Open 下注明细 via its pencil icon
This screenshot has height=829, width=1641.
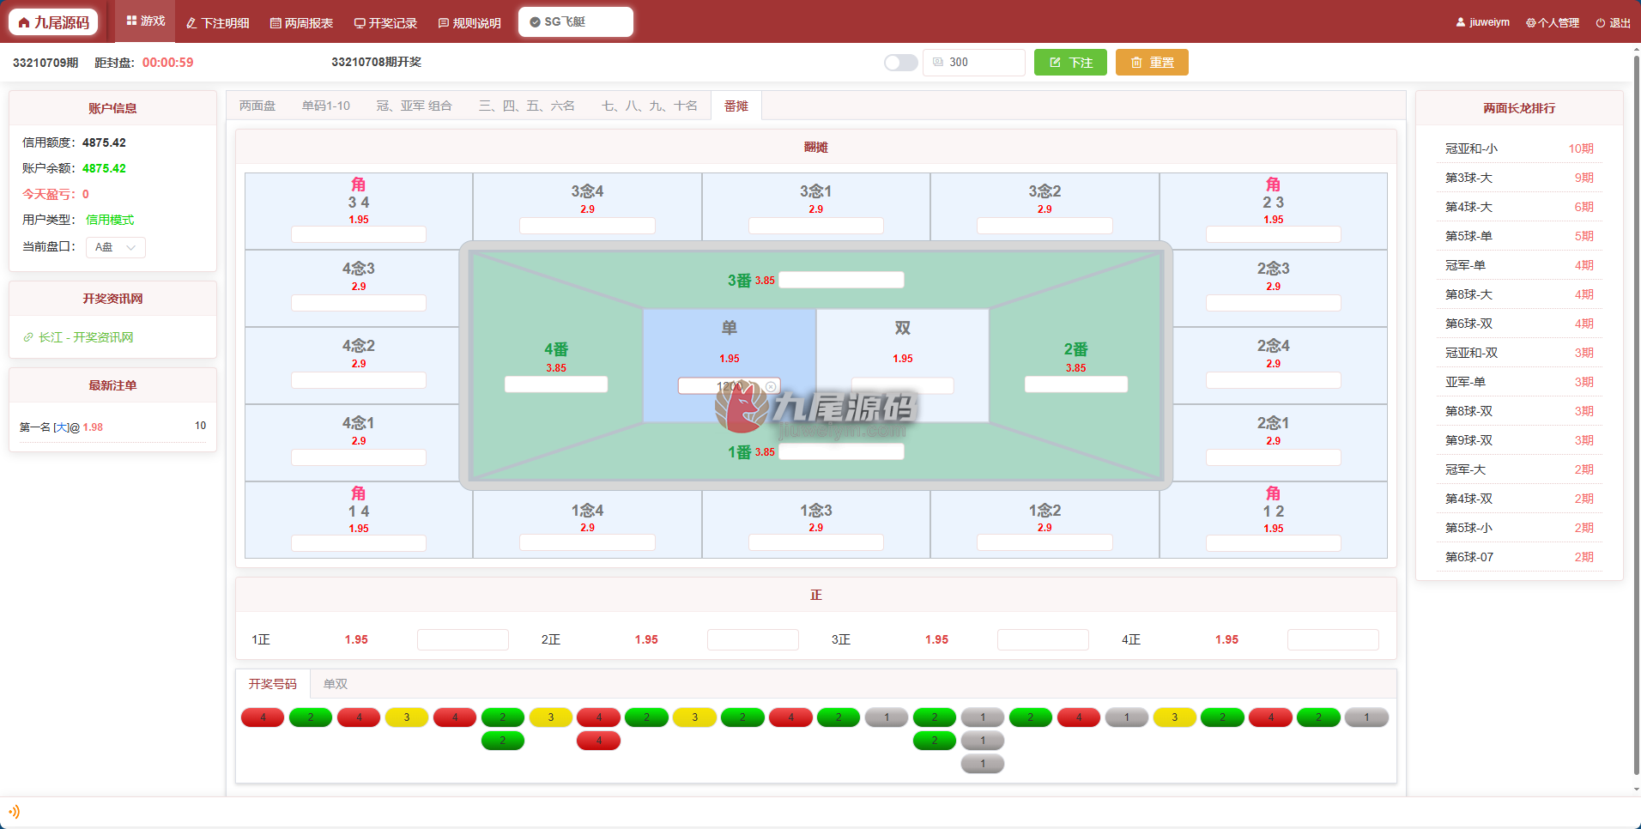pyautogui.click(x=191, y=23)
